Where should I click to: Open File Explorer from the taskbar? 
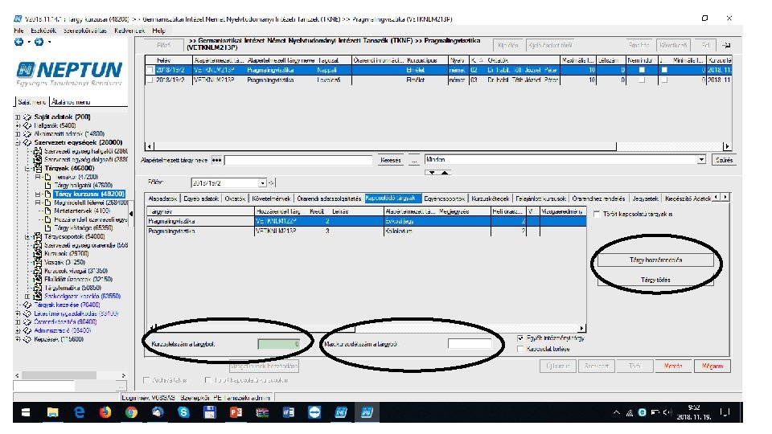click(53, 412)
